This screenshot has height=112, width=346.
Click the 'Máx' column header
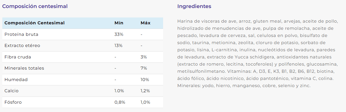coord(145,23)
